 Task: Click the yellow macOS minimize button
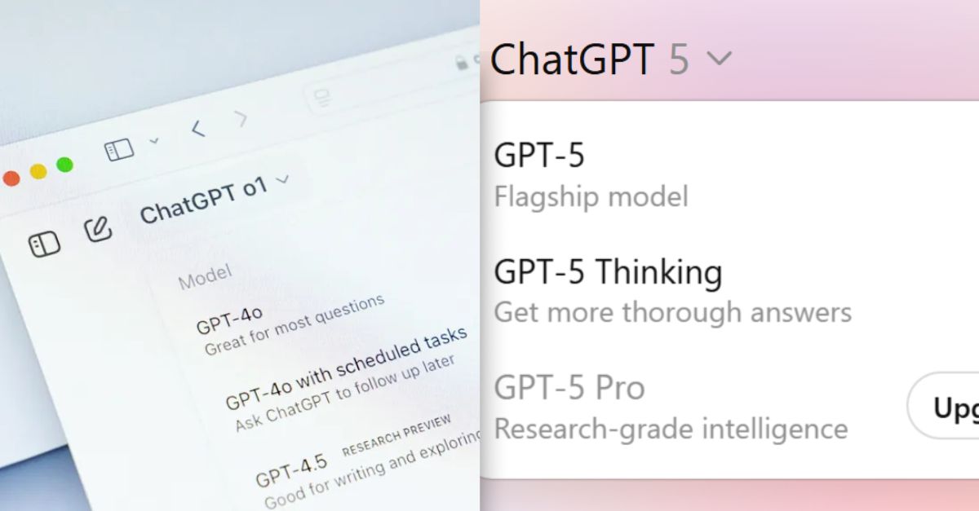(x=38, y=171)
